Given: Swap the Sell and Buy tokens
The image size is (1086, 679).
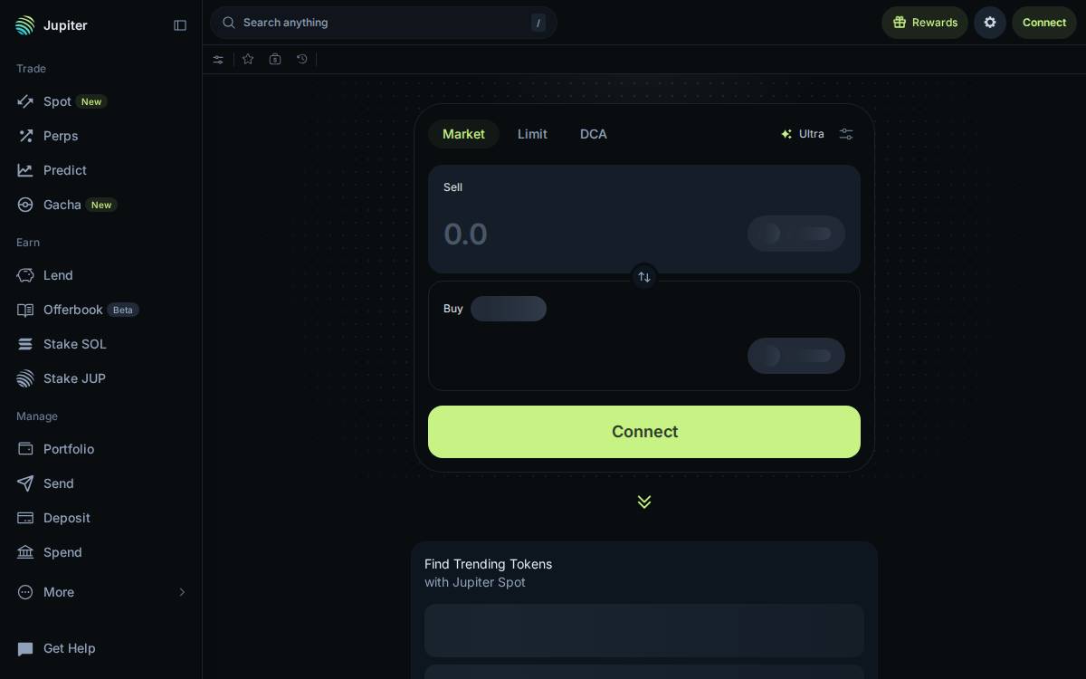Looking at the screenshot, I should [644, 277].
